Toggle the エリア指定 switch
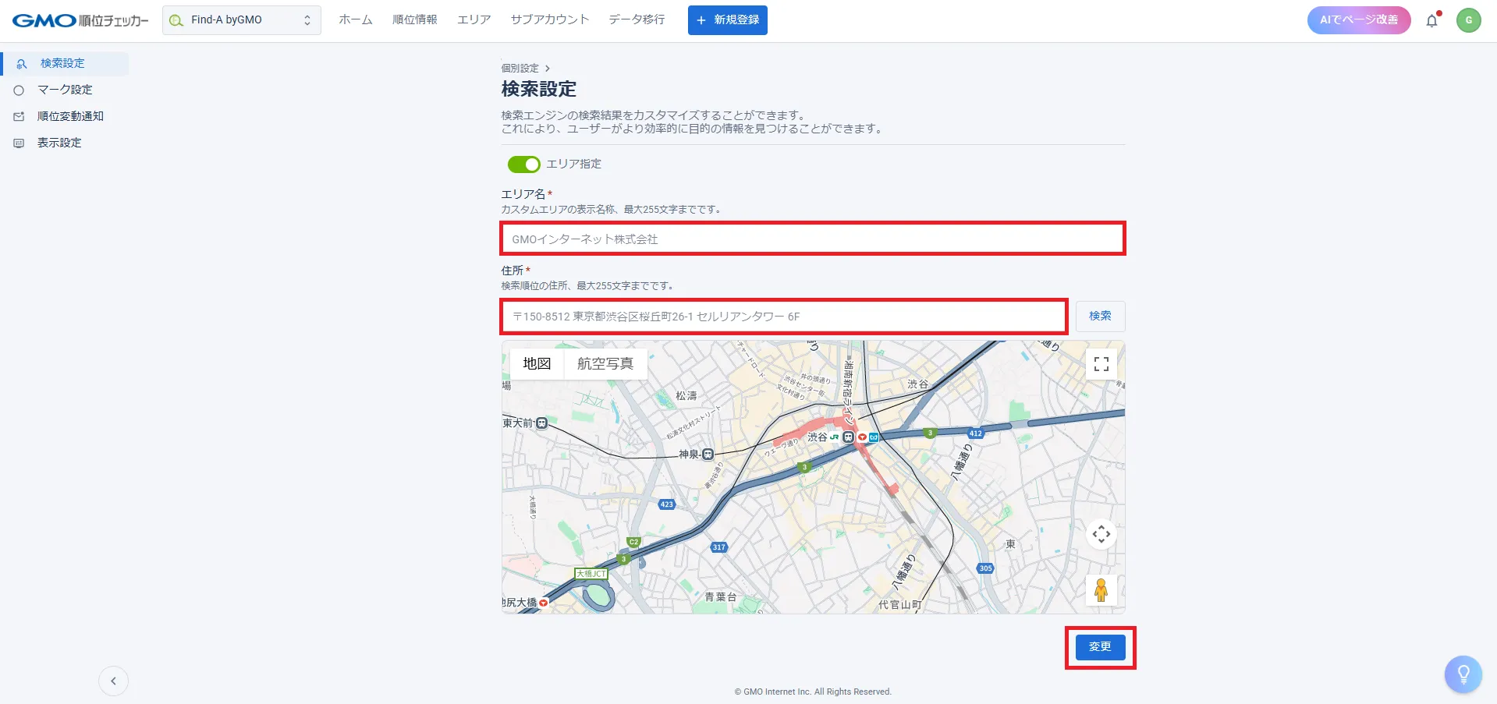 coord(524,165)
